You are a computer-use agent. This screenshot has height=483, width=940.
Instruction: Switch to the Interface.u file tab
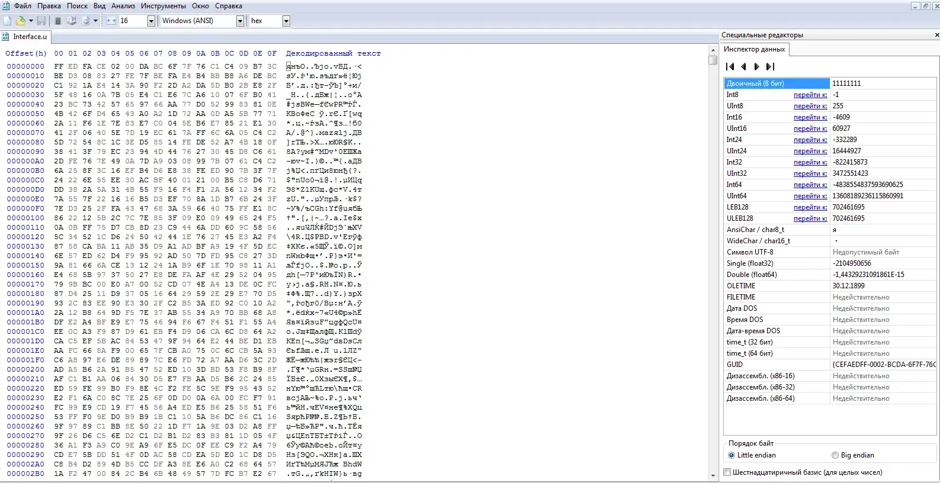pos(25,37)
